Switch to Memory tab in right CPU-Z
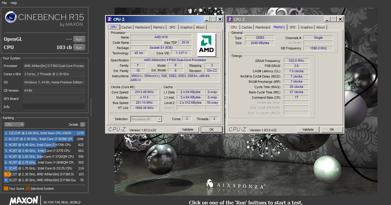The height and width of the screenshot is (205, 391). pos(279,27)
